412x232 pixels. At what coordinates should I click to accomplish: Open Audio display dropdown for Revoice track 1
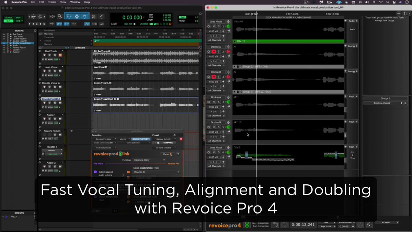(353, 21)
